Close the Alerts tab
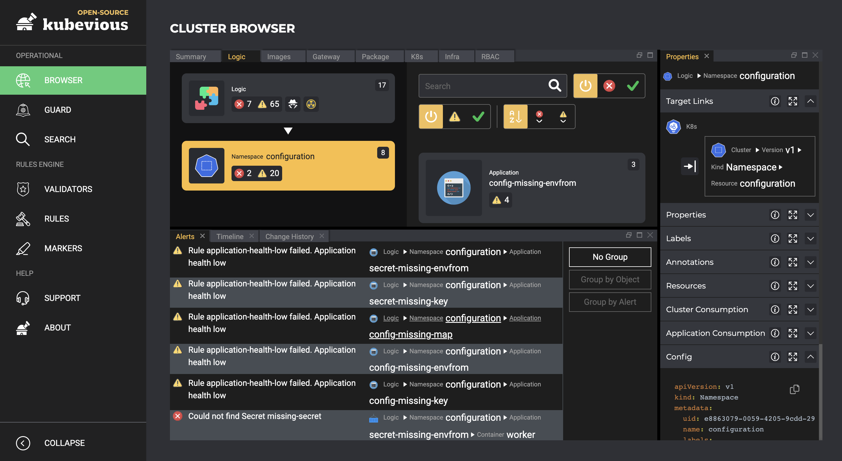Screen dimensions: 842x461 (x=203, y=236)
